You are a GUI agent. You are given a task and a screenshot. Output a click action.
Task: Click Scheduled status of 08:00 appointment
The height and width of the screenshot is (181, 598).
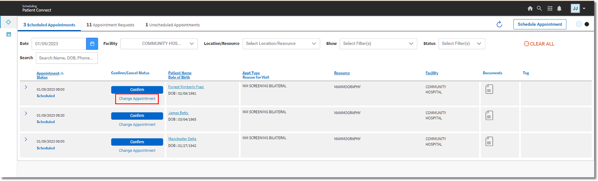45,96
